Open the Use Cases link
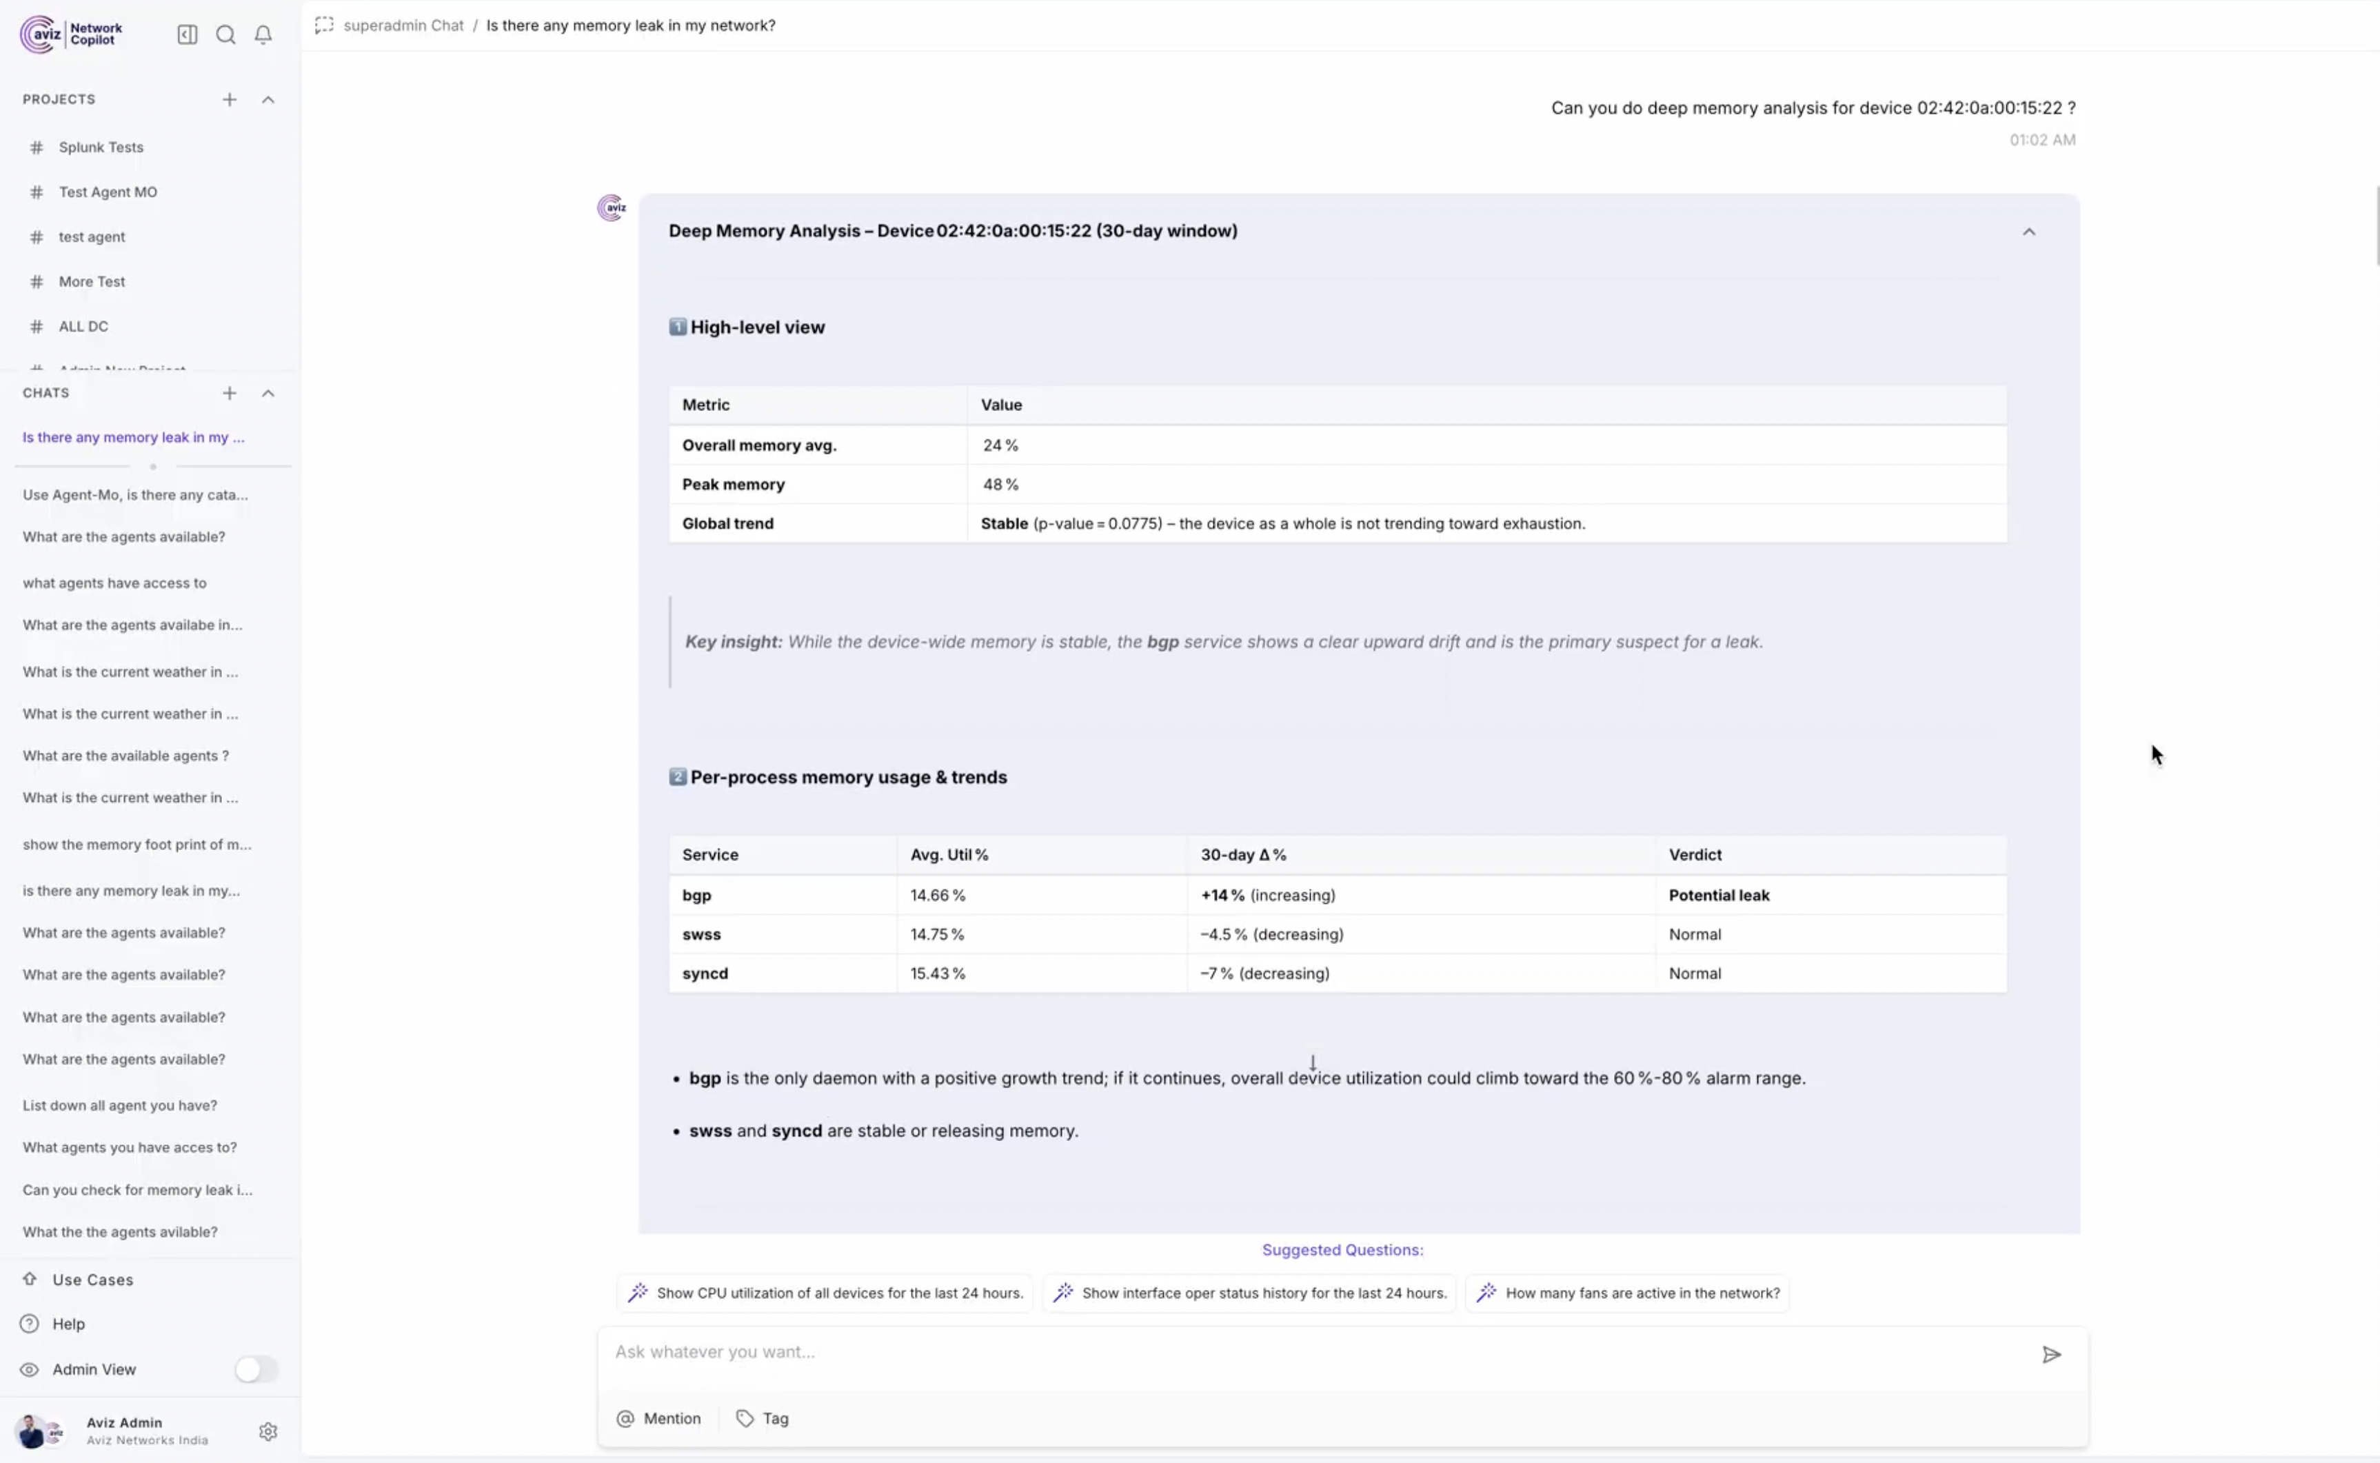 coord(93,1279)
